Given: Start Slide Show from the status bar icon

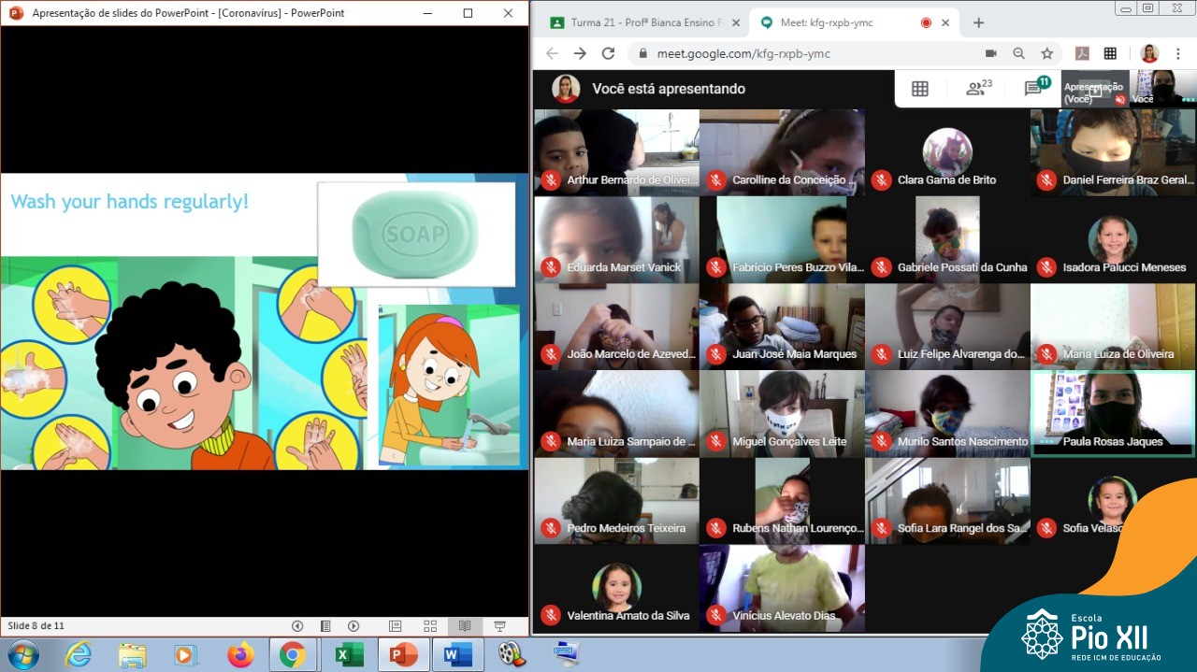Looking at the screenshot, I should 499,626.
